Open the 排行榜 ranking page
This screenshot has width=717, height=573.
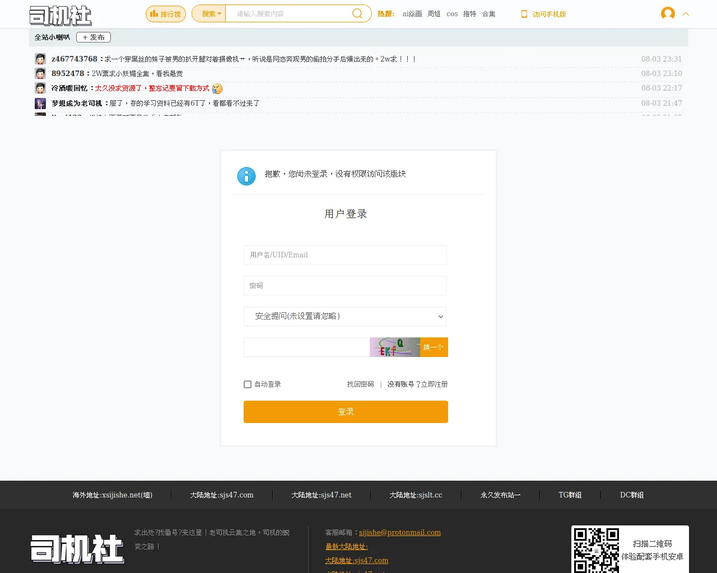pyautogui.click(x=166, y=14)
